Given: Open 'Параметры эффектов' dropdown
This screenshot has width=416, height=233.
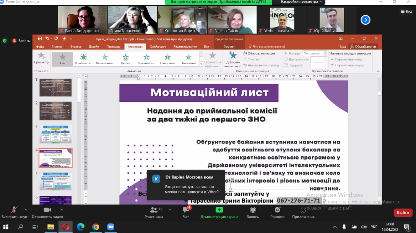Looking at the screenshot, I should [213, 59].
